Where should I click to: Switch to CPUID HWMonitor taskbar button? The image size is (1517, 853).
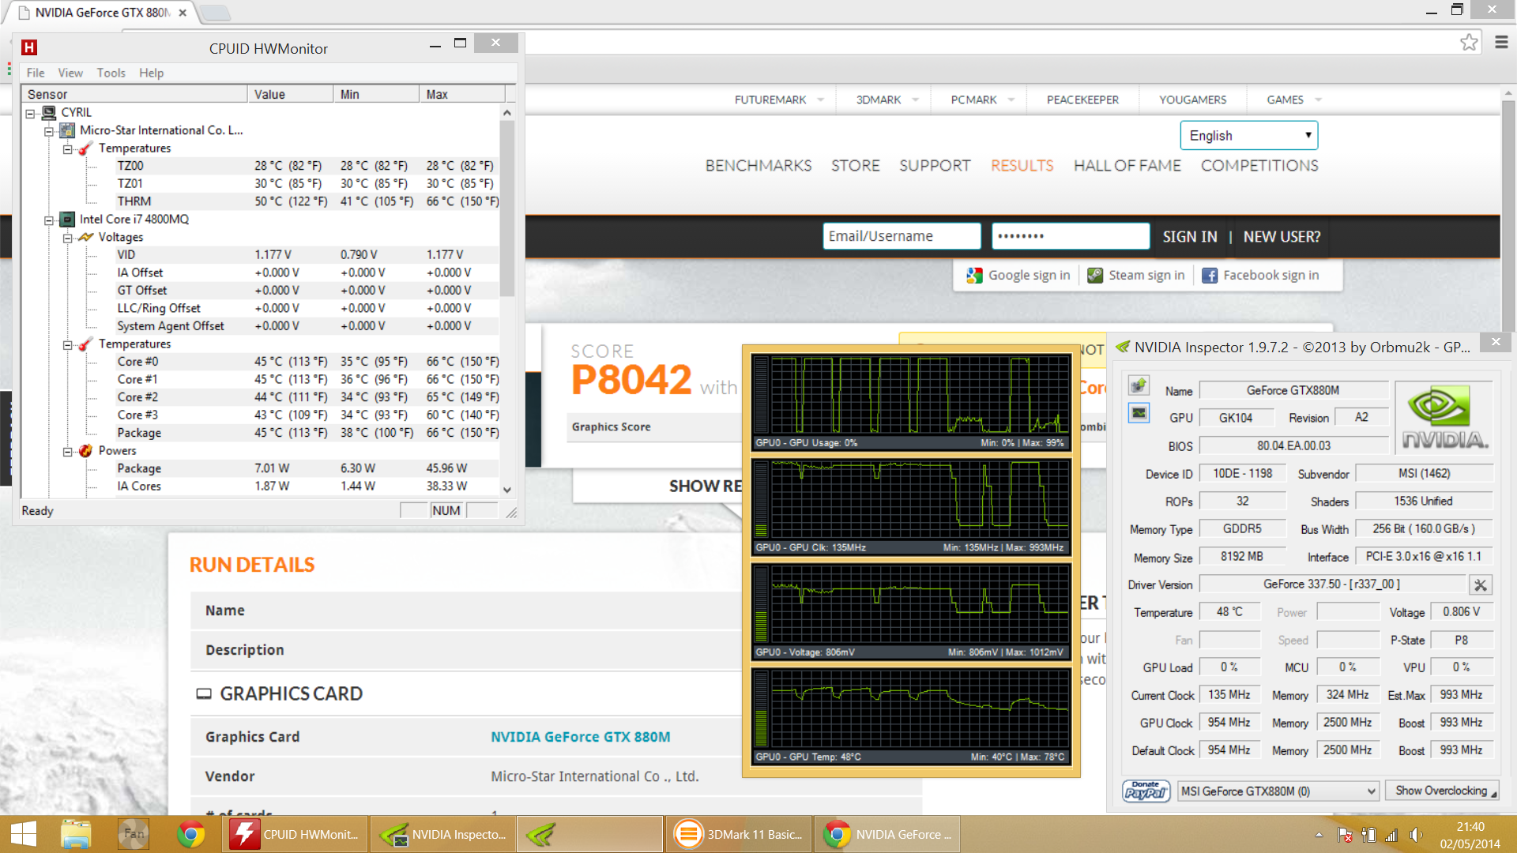(x=295, y=834)
